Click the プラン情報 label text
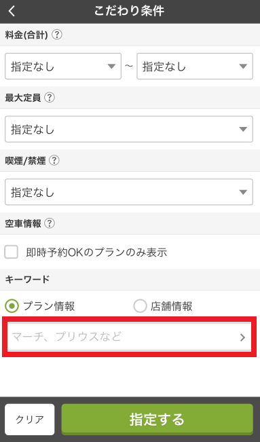260x442 pixels. click(x=49, y=306)
